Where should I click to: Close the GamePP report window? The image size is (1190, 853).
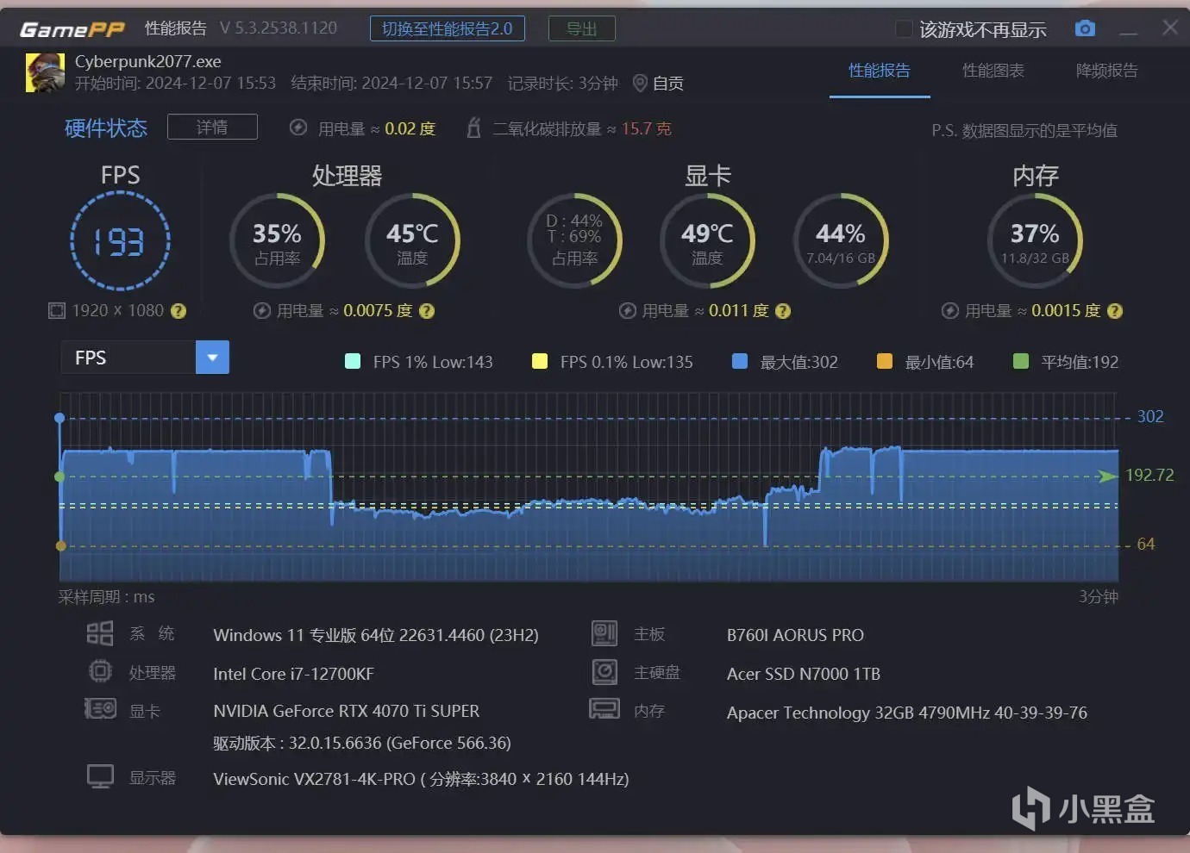pos(1170,27)
